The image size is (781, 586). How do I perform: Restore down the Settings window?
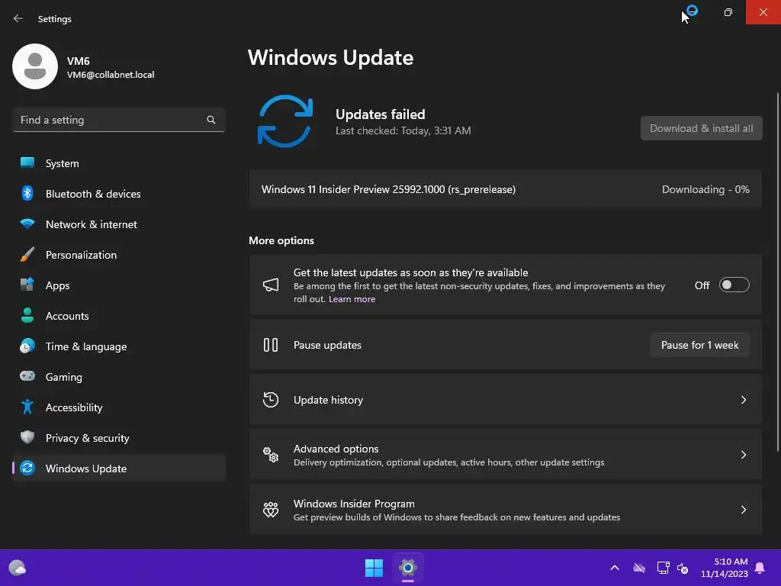[x=728, y=12]
